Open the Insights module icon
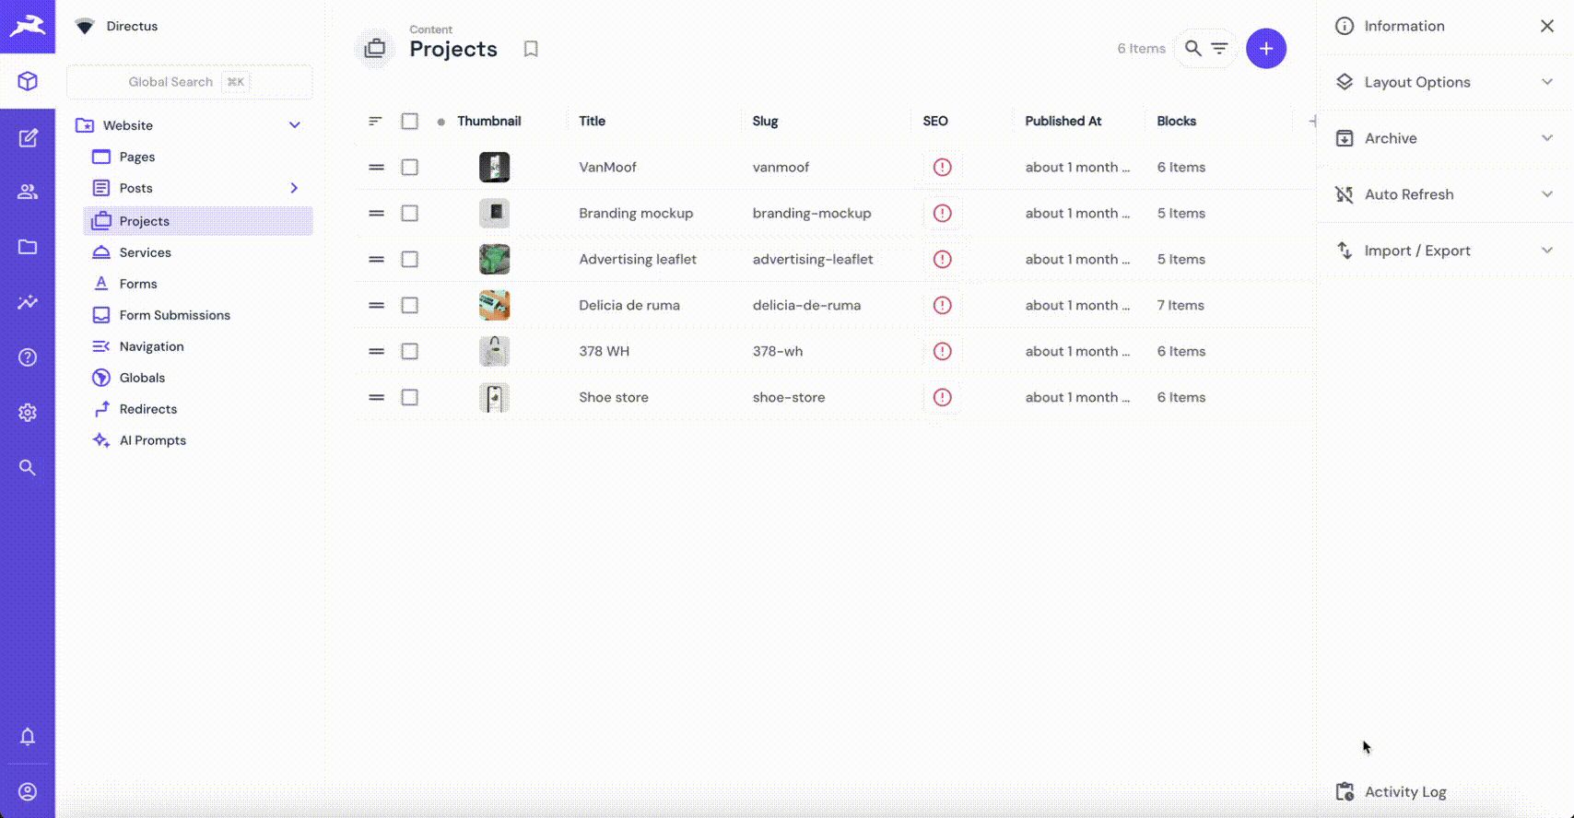 pyautogui.click(x=28, y=302)
